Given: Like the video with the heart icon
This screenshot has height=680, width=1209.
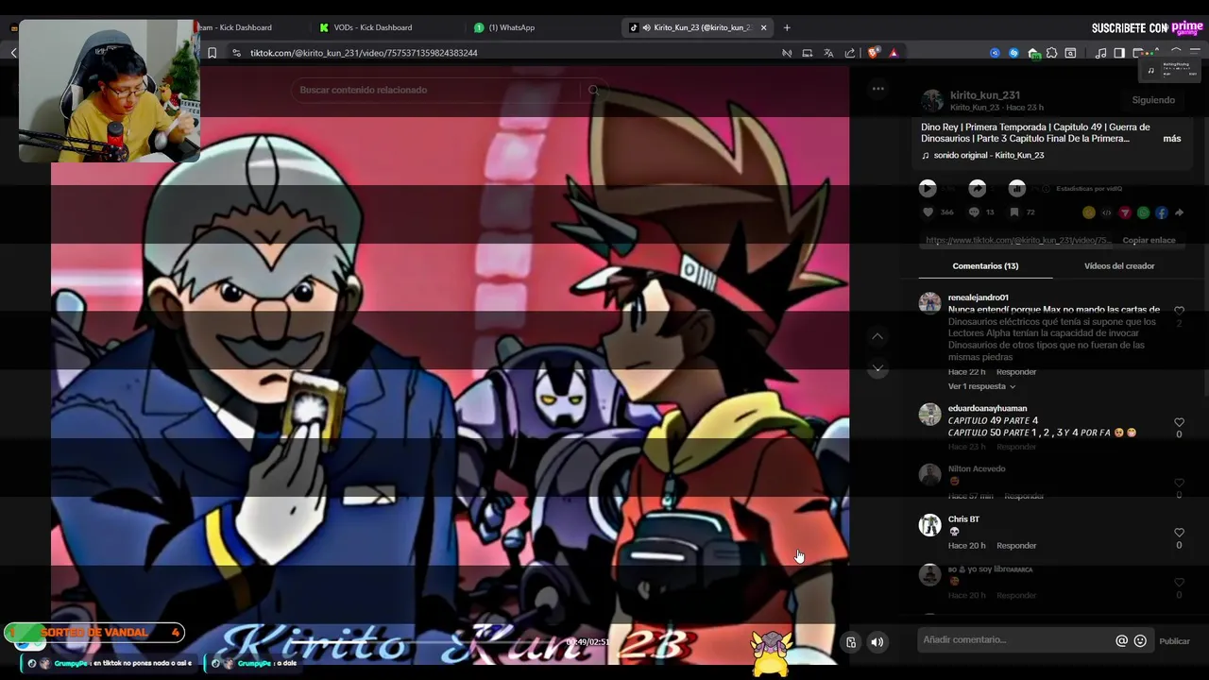Looking at the screenshot, I should tap(928, 212).
